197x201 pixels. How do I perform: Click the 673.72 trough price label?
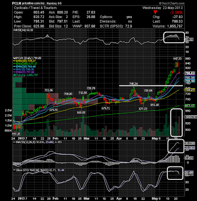point(54,110)
